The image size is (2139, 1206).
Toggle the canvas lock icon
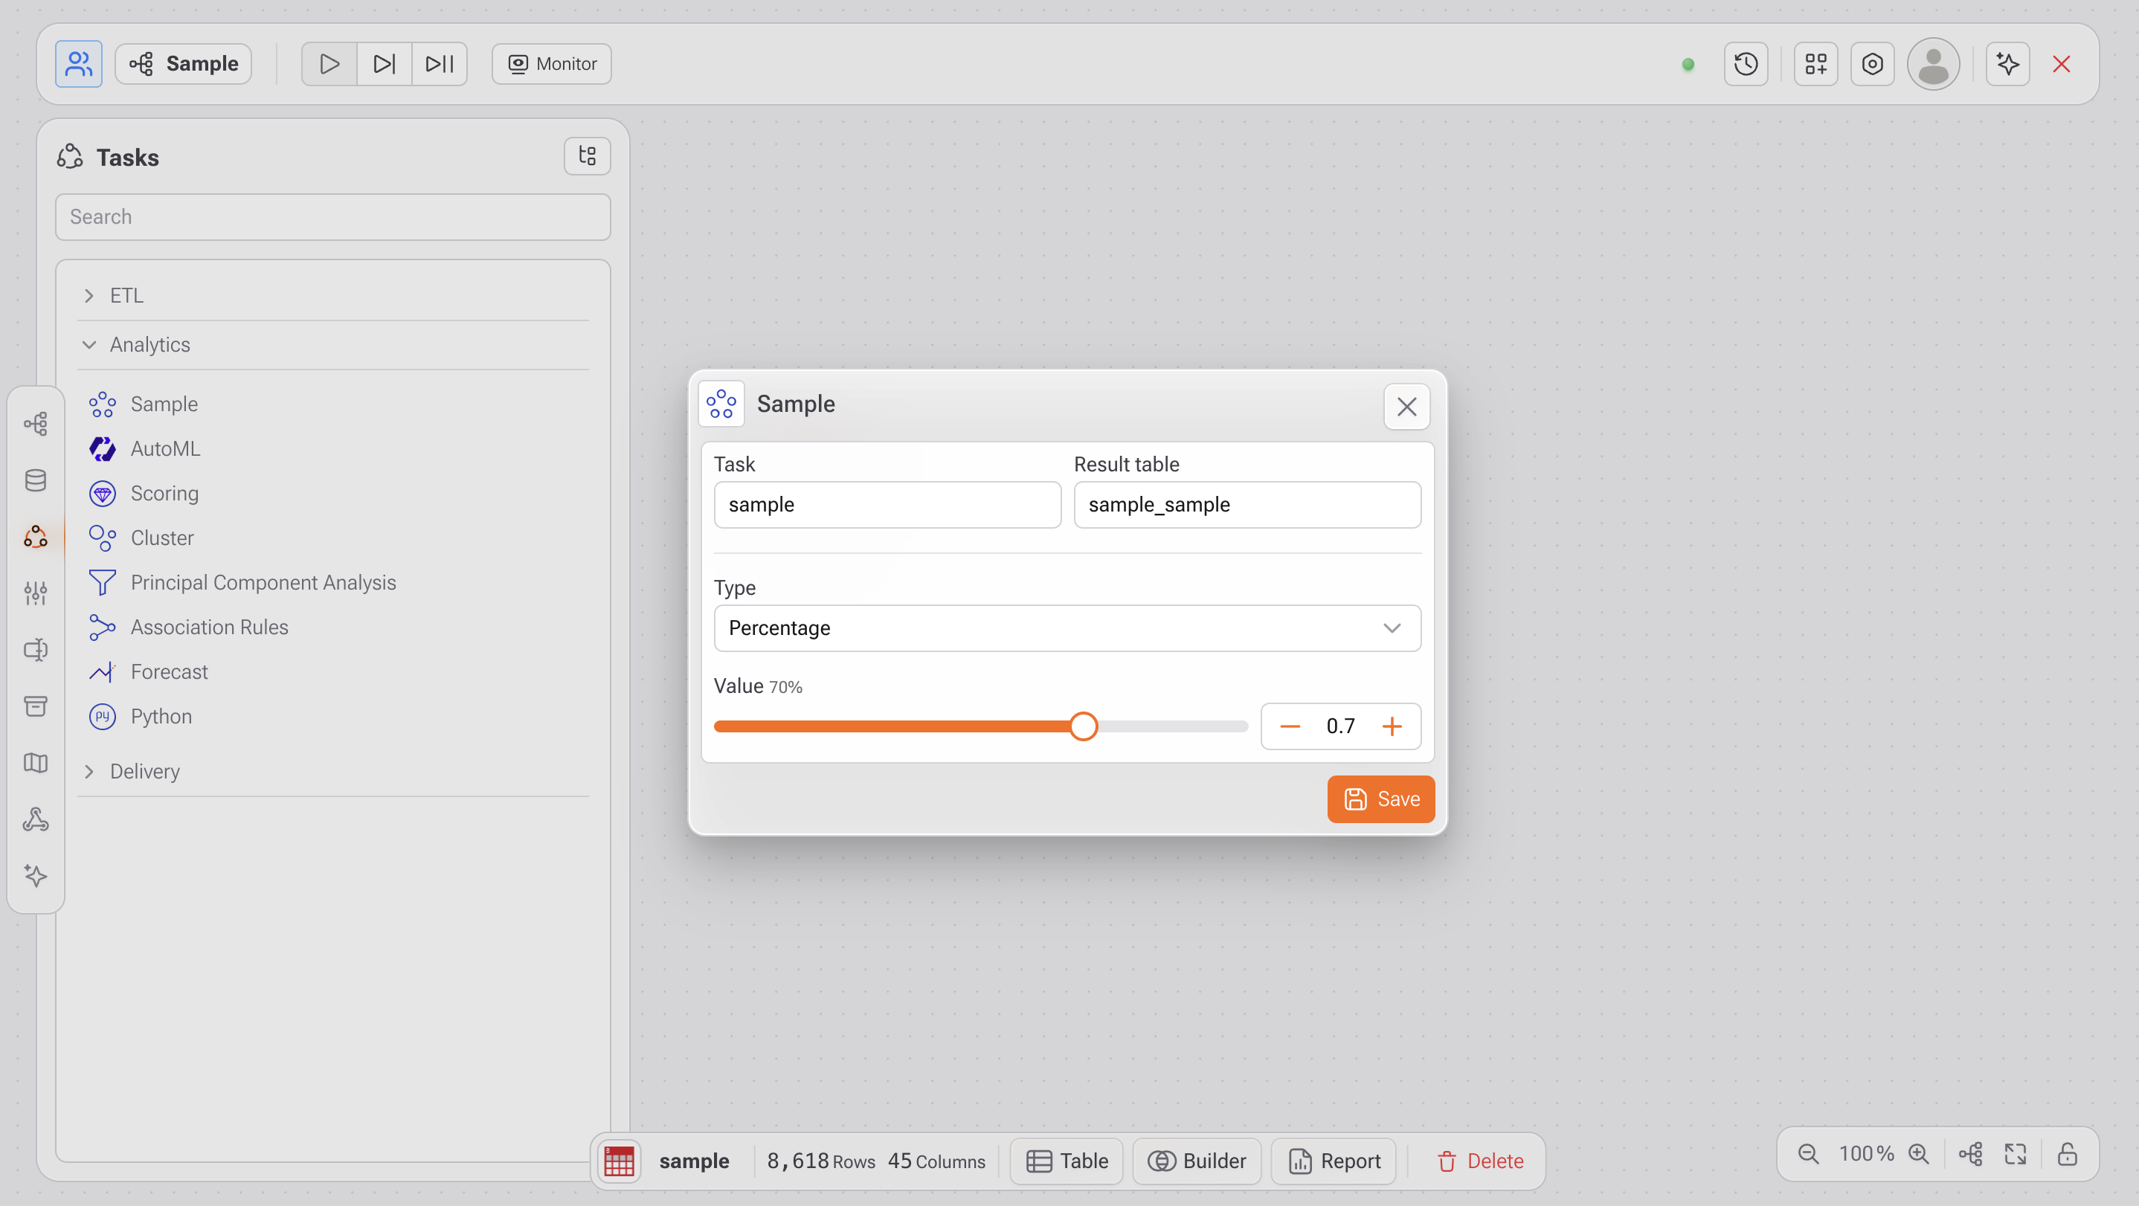click(2067, 1154)
